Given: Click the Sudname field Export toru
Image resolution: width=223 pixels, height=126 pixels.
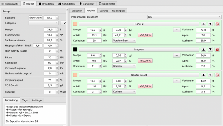Looking at the screenshot, I should [36, 18].
